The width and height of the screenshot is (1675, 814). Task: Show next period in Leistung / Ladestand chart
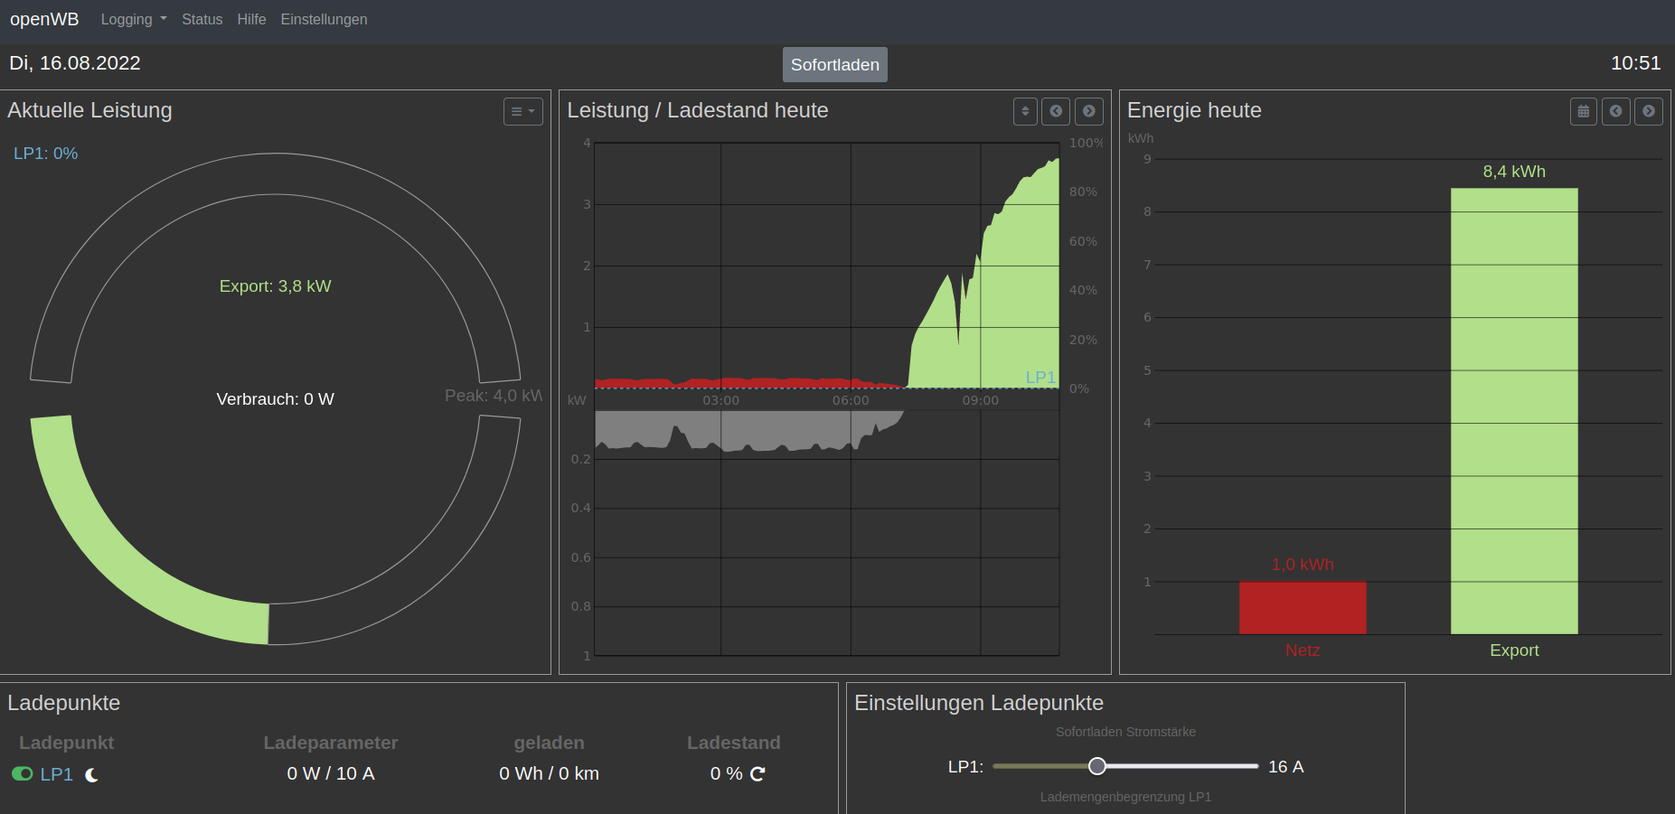coord(1088,111)
